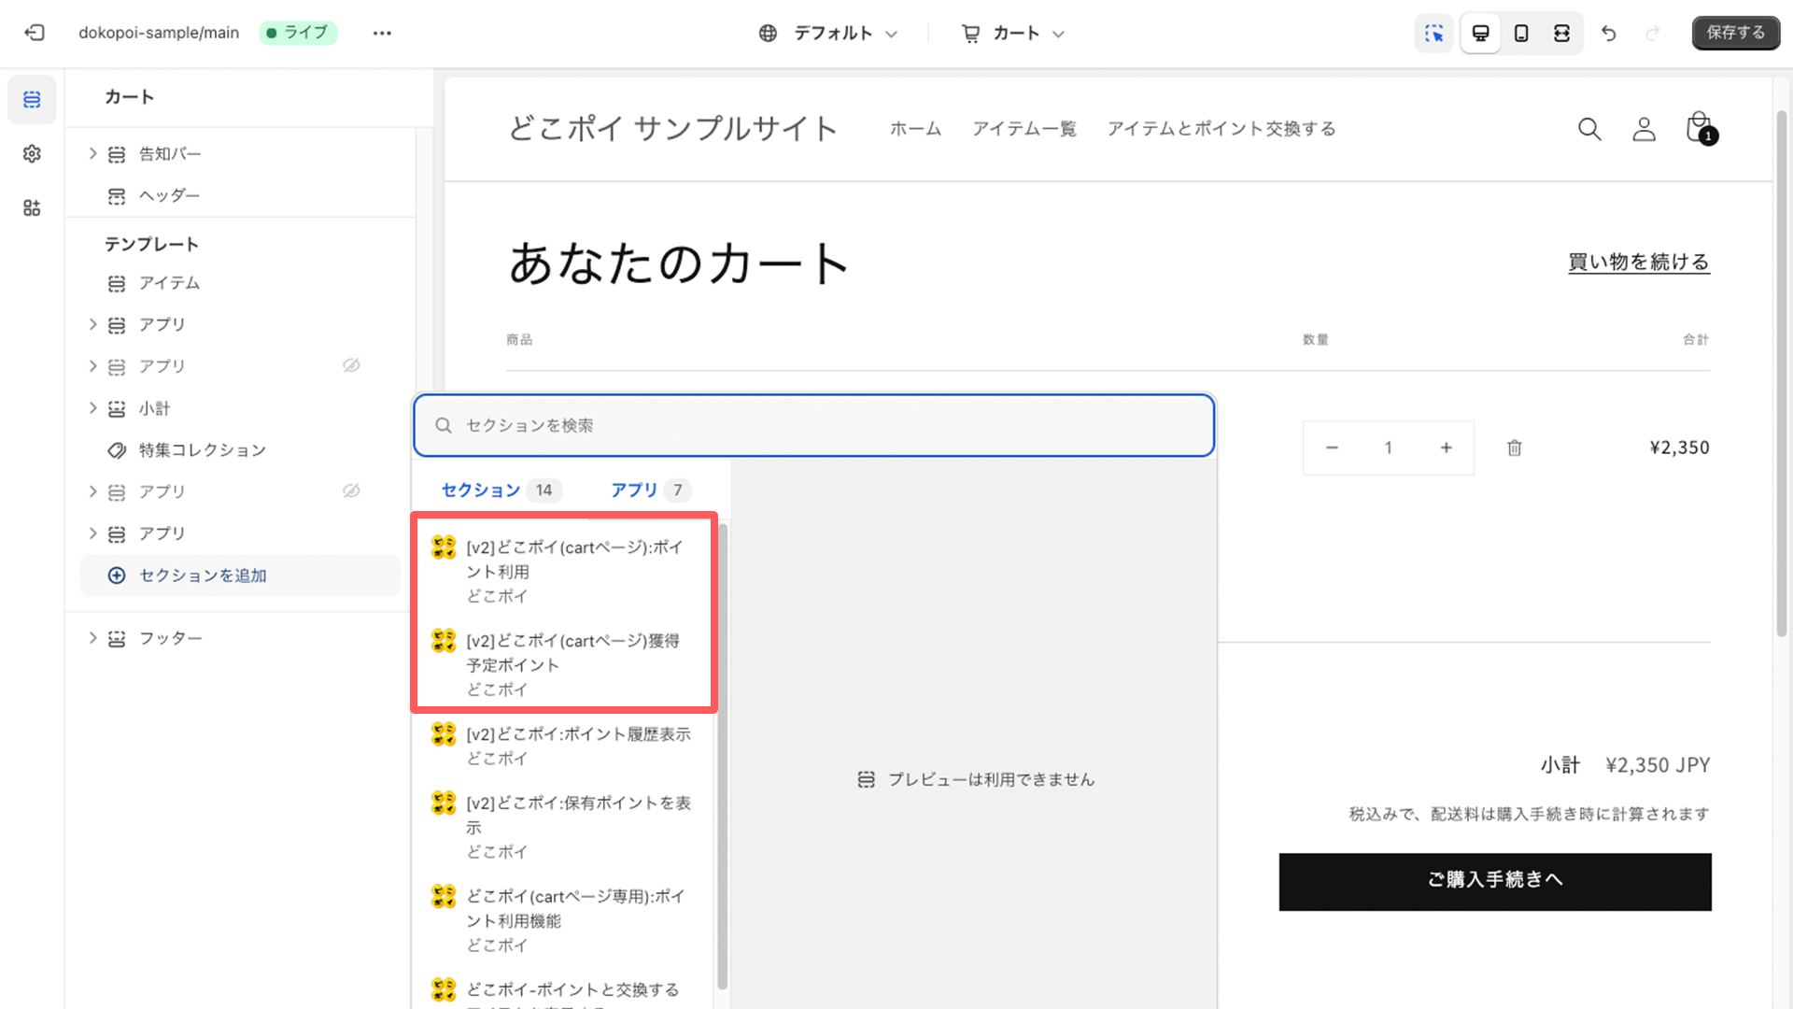This screenshot has height=1009, width=1793.
Task: Expand the 告知バー section
Action: click(x=92, y=153)
